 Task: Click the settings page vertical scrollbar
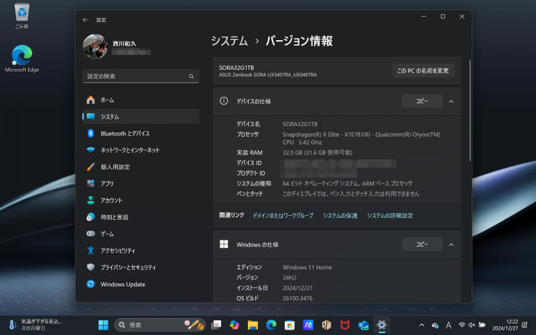coord(470,111)
